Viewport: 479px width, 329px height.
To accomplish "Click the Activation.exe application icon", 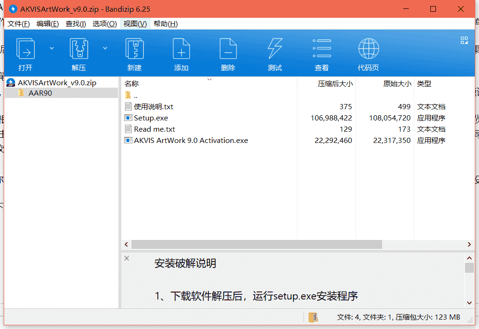I will coord(128,140).
